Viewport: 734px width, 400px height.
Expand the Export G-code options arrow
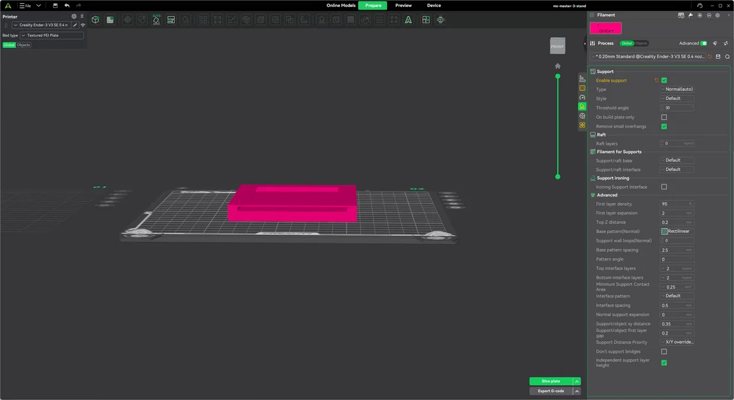point(576,391)
